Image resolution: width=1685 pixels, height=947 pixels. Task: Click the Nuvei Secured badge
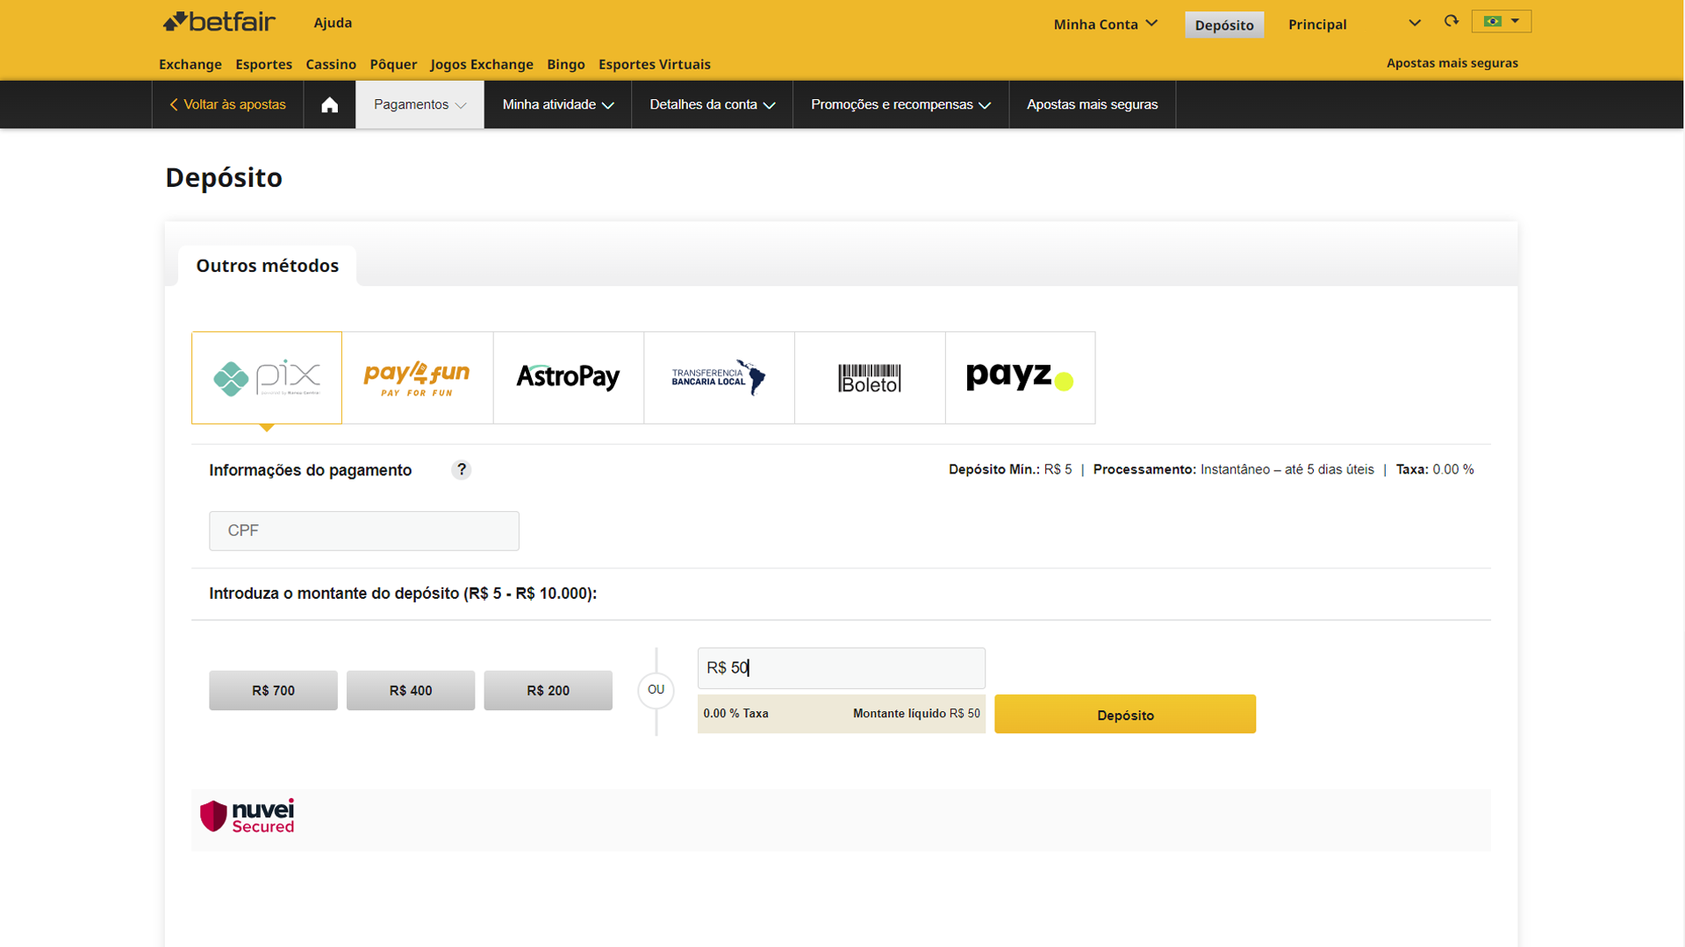[x=247, y=816]
